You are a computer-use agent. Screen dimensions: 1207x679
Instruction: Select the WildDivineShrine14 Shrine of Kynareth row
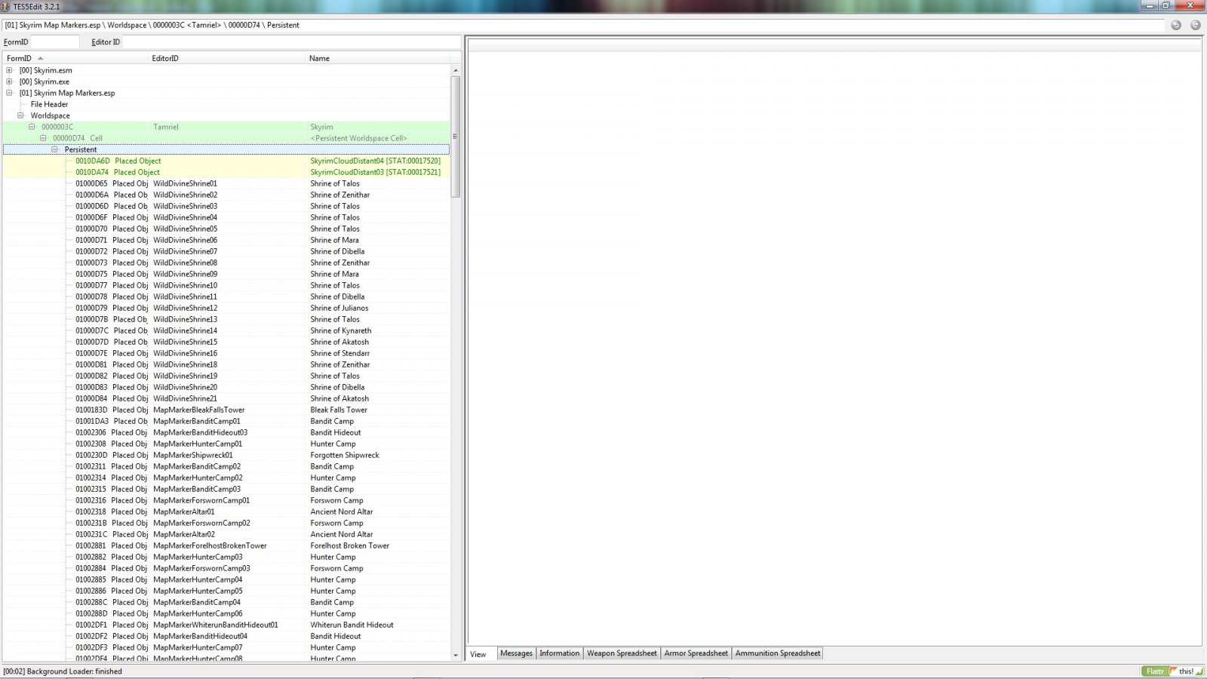[x=226, y=330]
